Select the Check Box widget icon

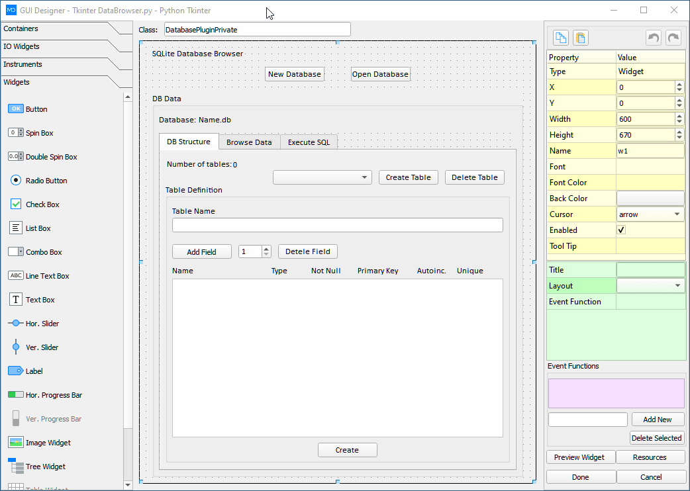[x=15, y=204]
